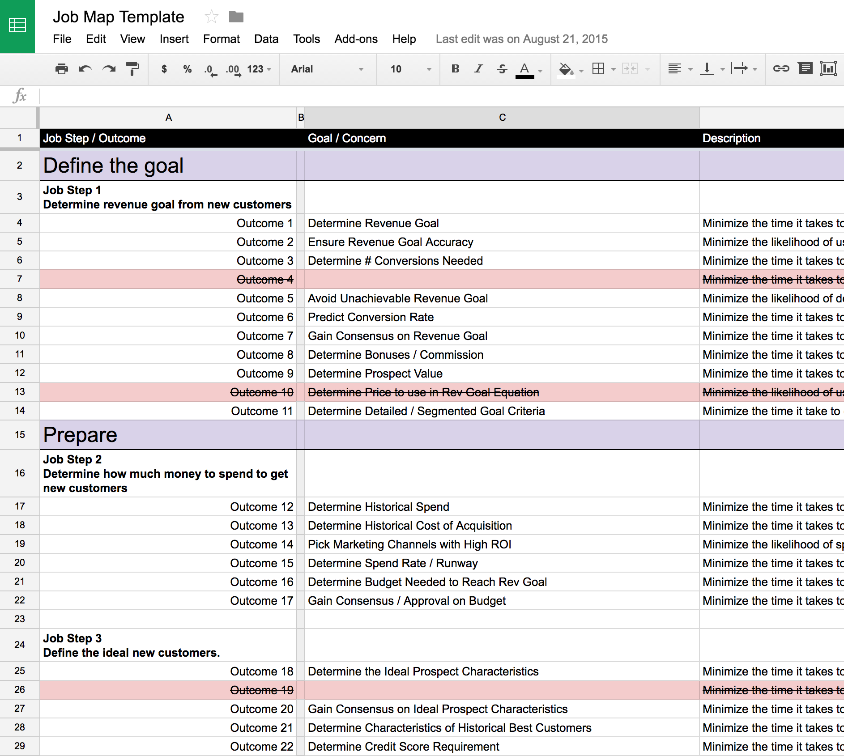Open the Help menu
Image resolution: width=844 pixels, height=756 pixels.
click(x=404, y=39)
